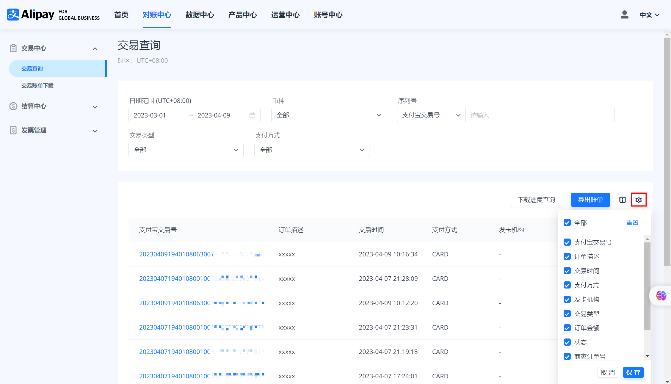Click the floating AI assistant brain icon
The width and height of the screenshot is (671, 384).
(661, 296)
